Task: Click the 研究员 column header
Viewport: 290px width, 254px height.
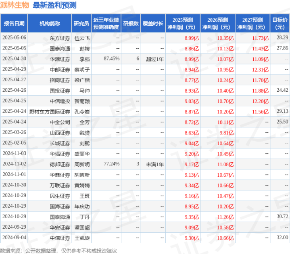Action: click(81, 23)
